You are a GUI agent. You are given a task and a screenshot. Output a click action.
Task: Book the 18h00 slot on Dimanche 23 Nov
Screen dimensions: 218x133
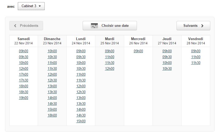(52, 115)
